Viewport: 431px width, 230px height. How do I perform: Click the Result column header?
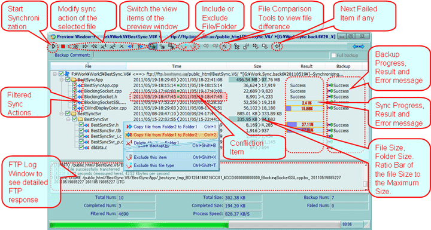pyautogui.click(x=306, y=66)
